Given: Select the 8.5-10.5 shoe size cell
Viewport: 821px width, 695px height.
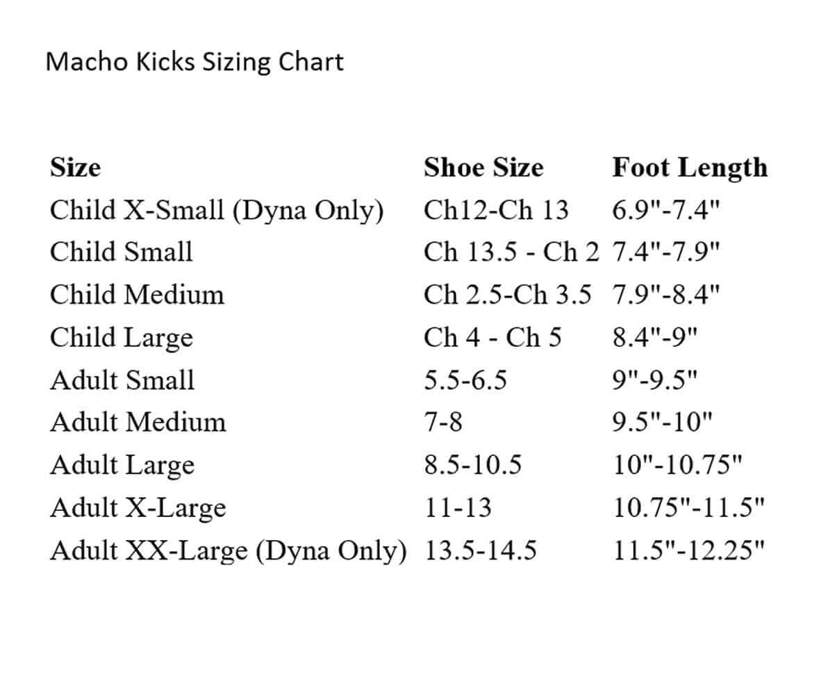Looking at the screenshot, I should click(473, 466).
